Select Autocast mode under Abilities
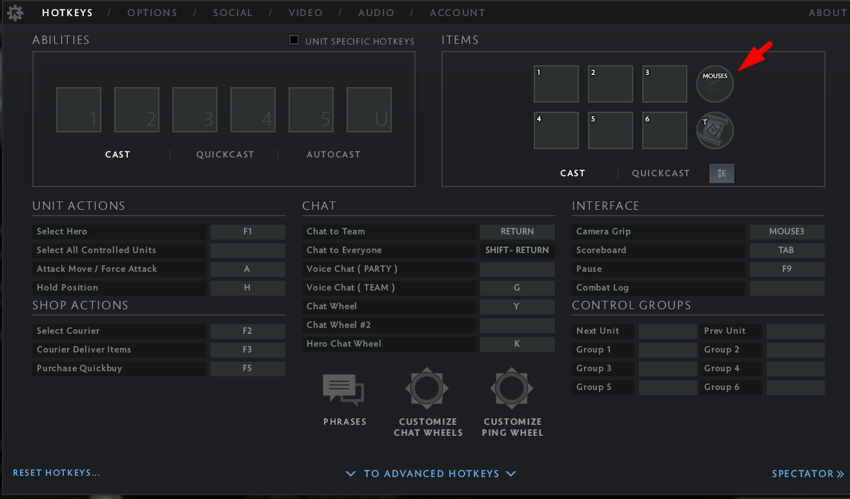Screen dimensions: 850x499 pyautogui.click(x=334, y=154)
